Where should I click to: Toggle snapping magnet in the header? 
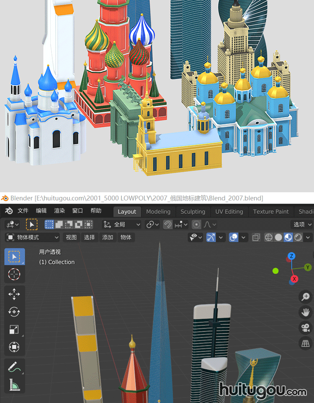tap(167, 225)
